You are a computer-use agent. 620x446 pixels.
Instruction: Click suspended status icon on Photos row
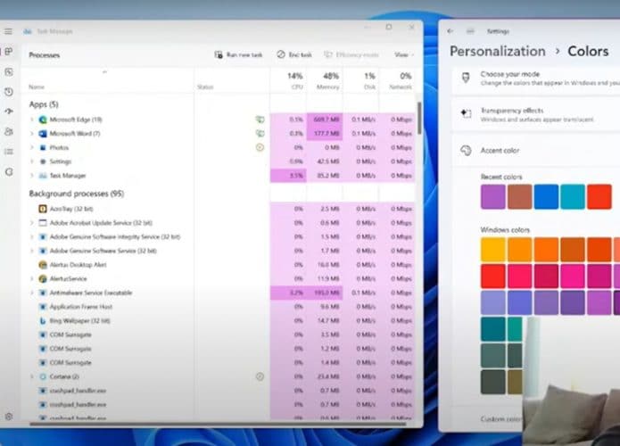coord(260,147)
